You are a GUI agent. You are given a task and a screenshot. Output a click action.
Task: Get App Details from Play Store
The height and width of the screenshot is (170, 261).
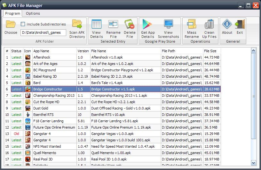(147, 24)
